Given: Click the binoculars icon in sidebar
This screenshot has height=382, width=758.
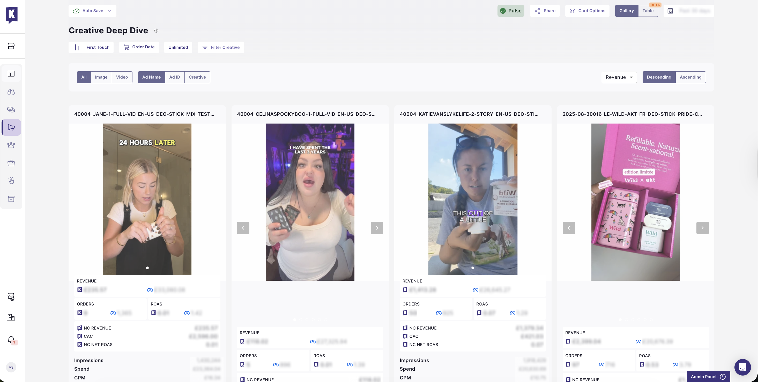Looking at the screenshot, I should pyautogui.click(x=11, y=92).
